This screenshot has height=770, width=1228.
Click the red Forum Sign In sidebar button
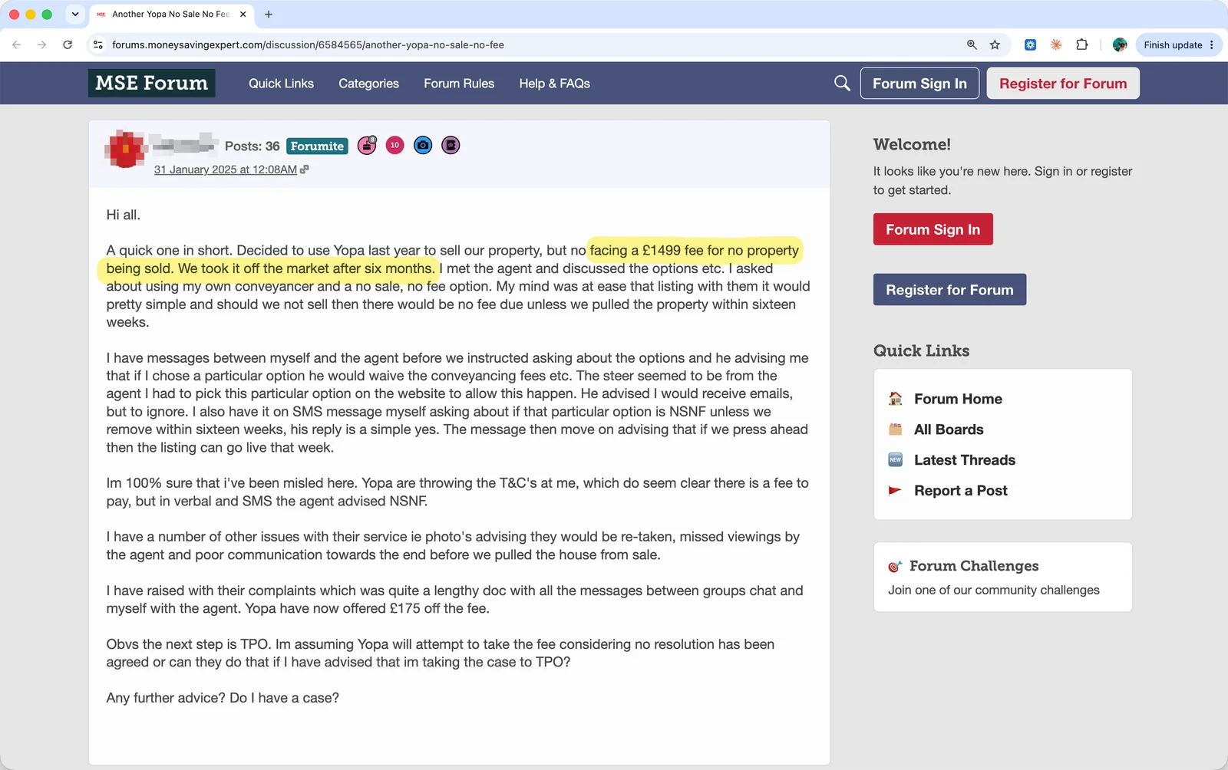click(x=933, y=229)
